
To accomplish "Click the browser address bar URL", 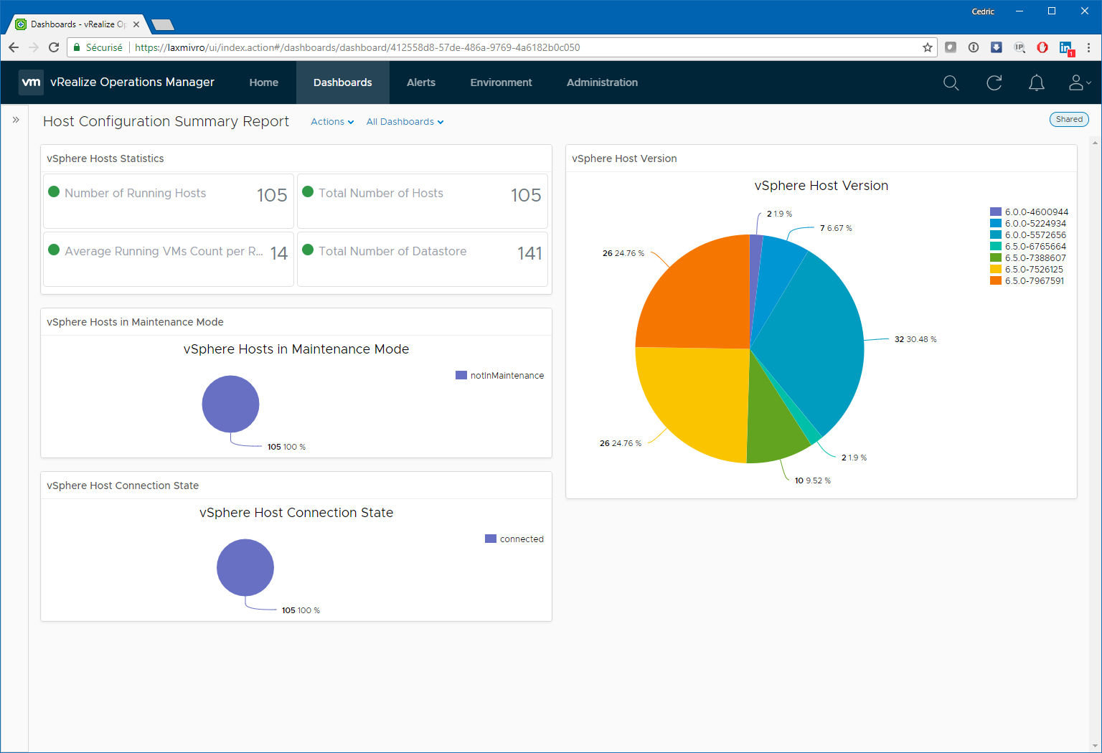I will [x=357, y=47].
